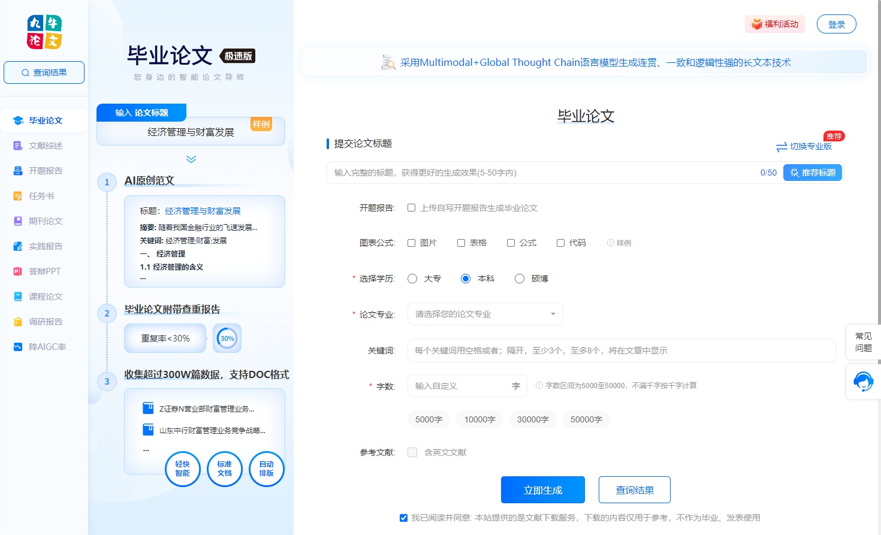This screenshot has width=881, height=535.
Task: Click the 样例 tag on the title card
Action: pos(261,124)
